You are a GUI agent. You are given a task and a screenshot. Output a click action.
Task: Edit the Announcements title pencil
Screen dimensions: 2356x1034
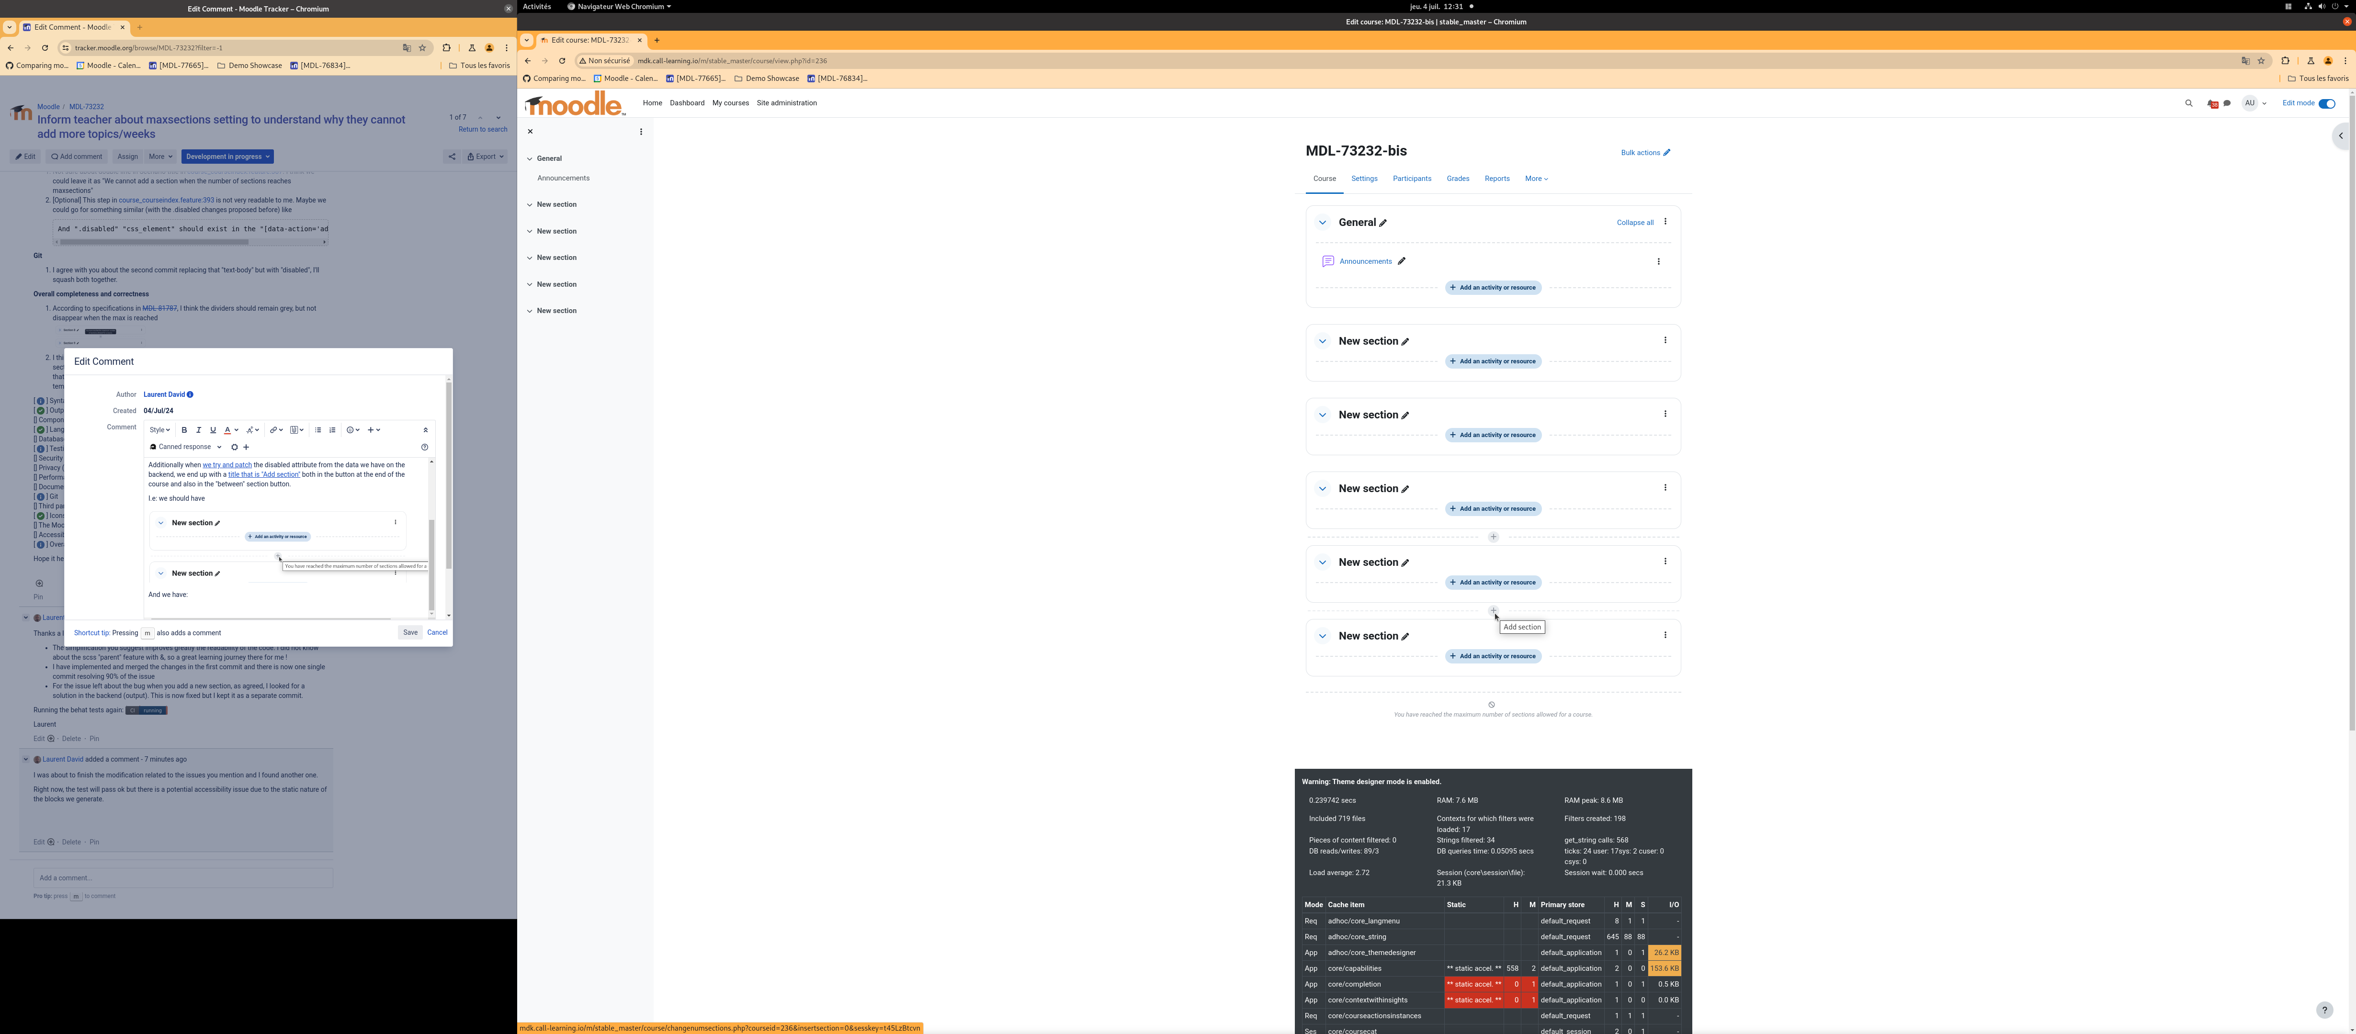click(x=1401, y=261)
